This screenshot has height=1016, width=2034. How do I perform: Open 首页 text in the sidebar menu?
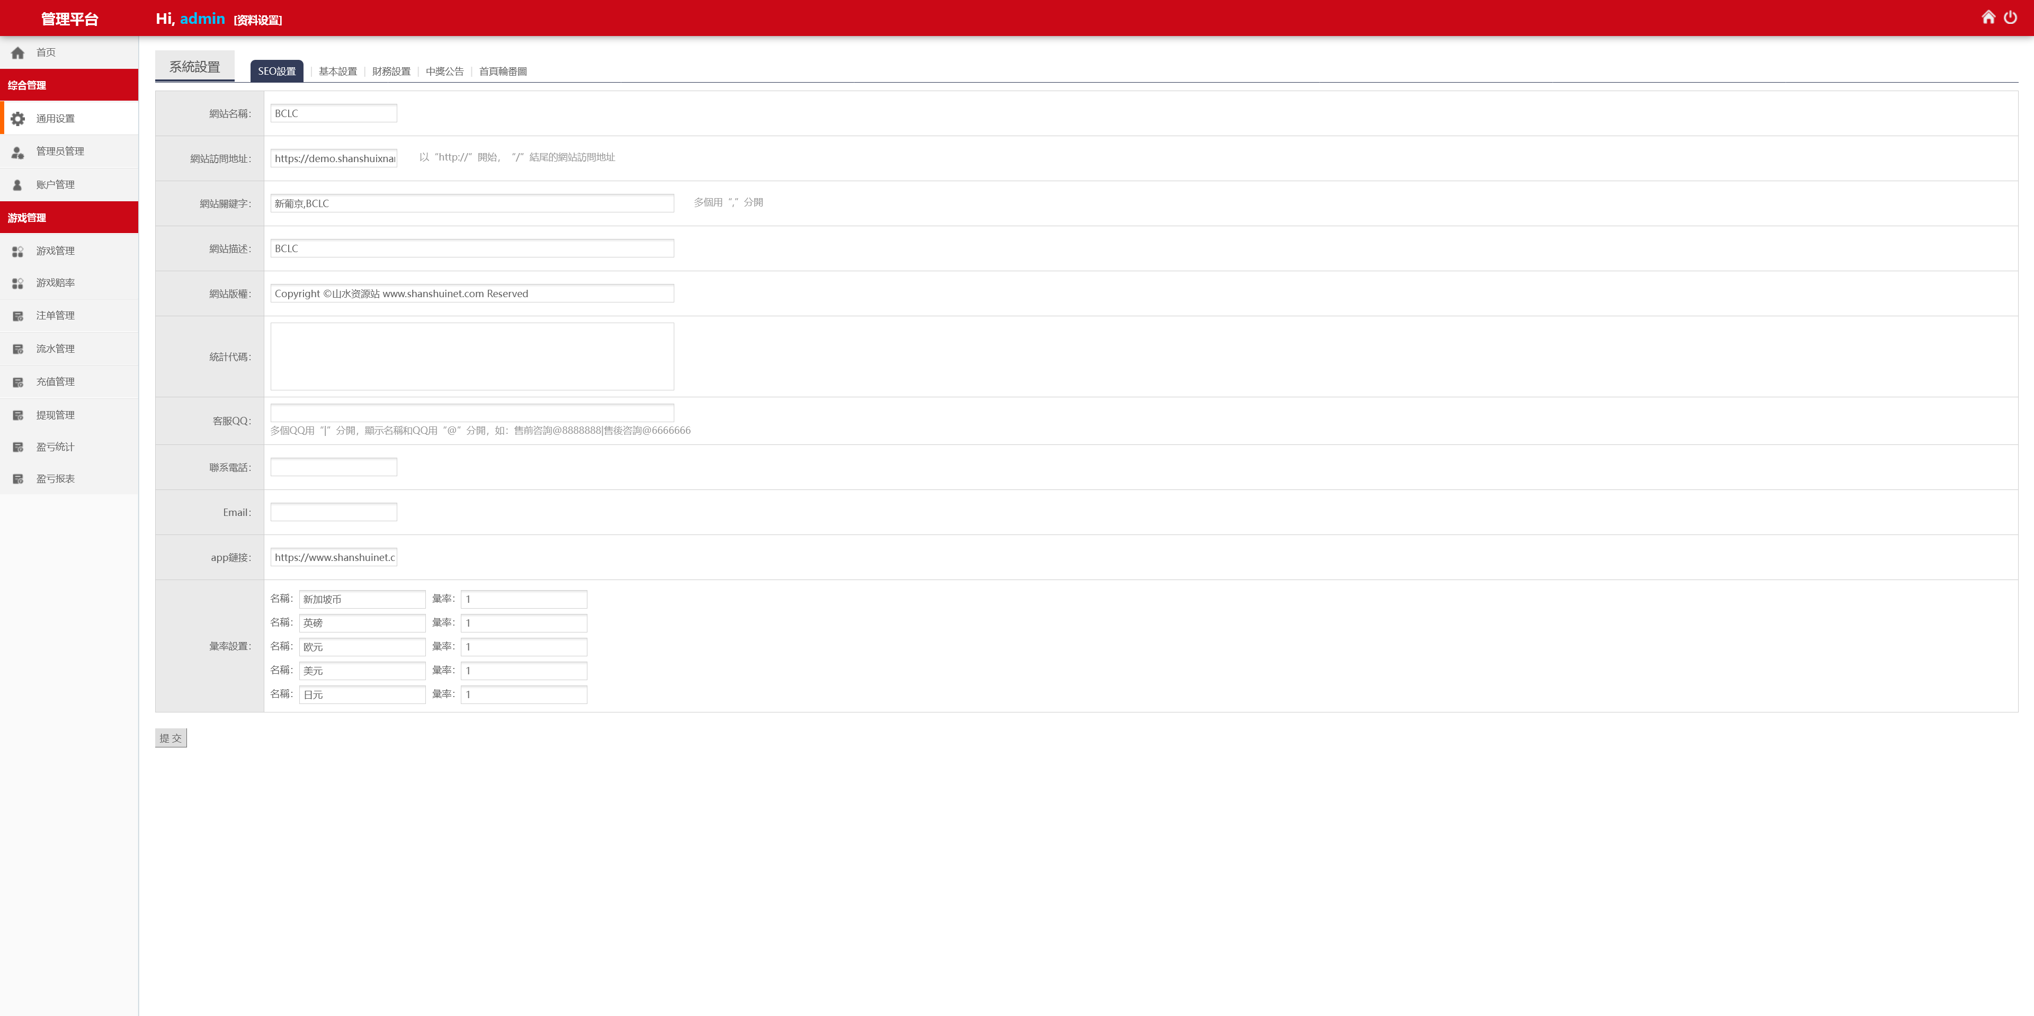46,52
